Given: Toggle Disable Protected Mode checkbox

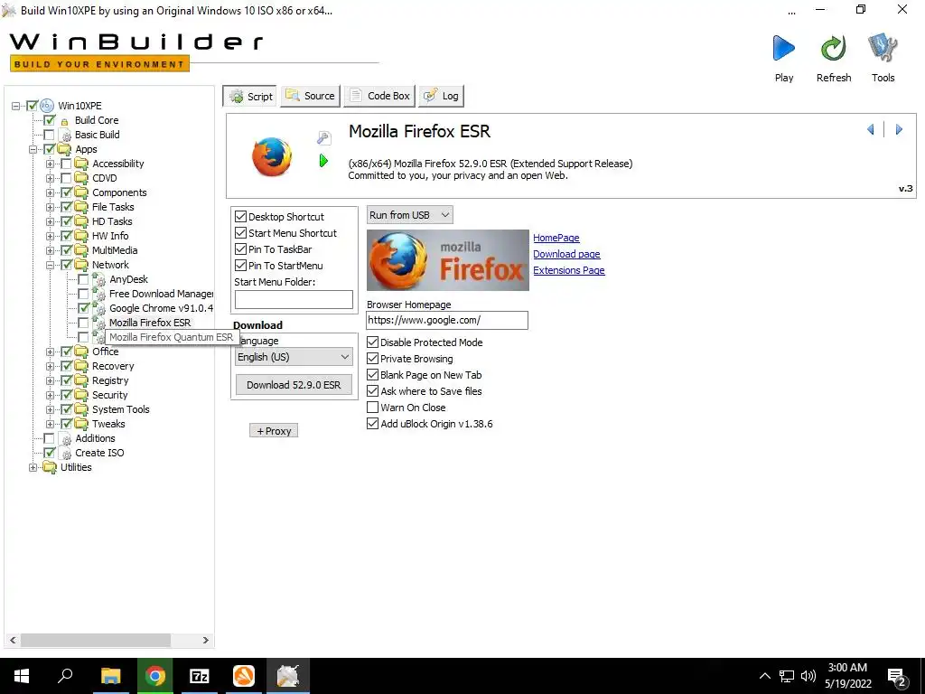Looking at the screenshot, I should (x=372, y=342).
